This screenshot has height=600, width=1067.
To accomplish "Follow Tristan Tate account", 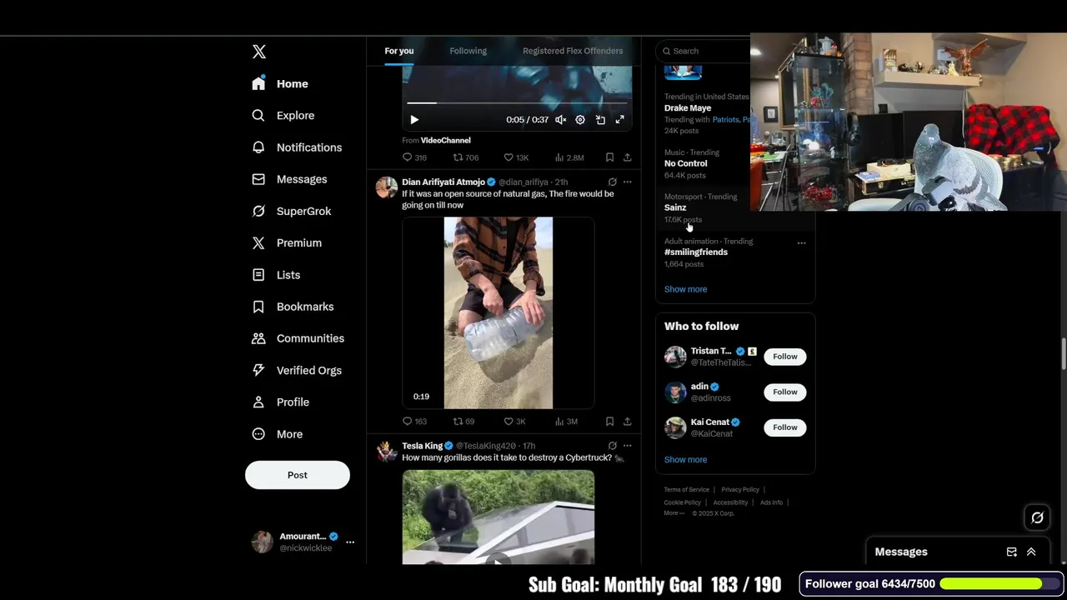I will (x=784, y=357).
